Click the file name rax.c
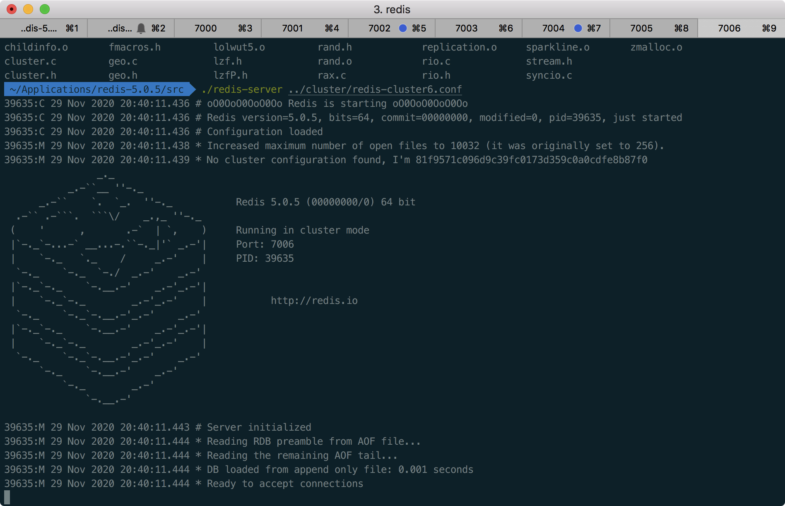785x506 pixels. click(332, 75)
